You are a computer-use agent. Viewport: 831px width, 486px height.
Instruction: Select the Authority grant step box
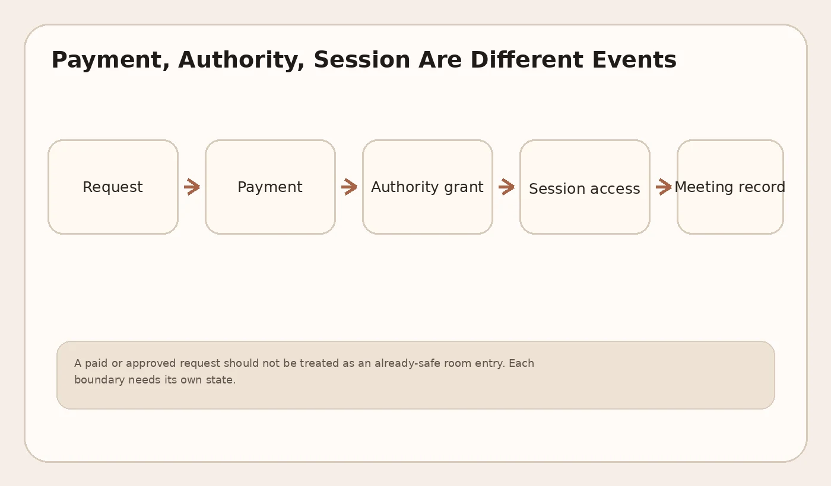(427, 187)
